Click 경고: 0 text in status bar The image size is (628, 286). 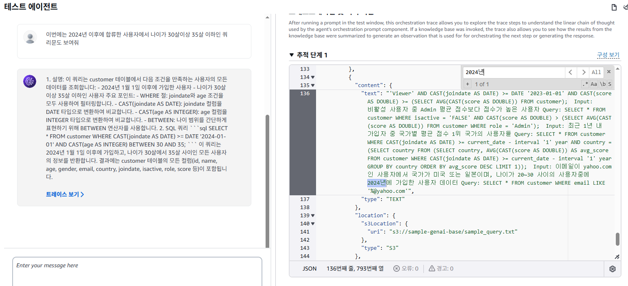tap(445, 269)
